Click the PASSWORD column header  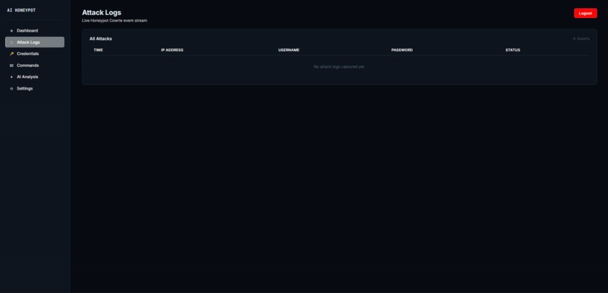click(x=402, y=50)
